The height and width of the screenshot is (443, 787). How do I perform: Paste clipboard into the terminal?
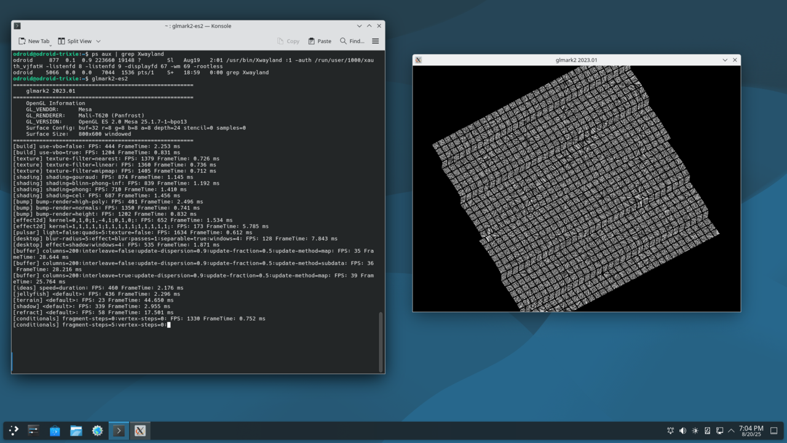[320, 41]
